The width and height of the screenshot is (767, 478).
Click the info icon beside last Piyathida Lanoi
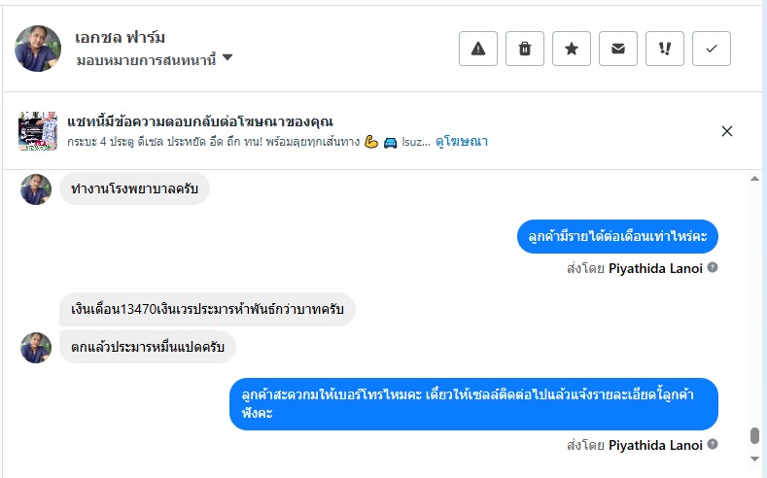tap(713, 444)
